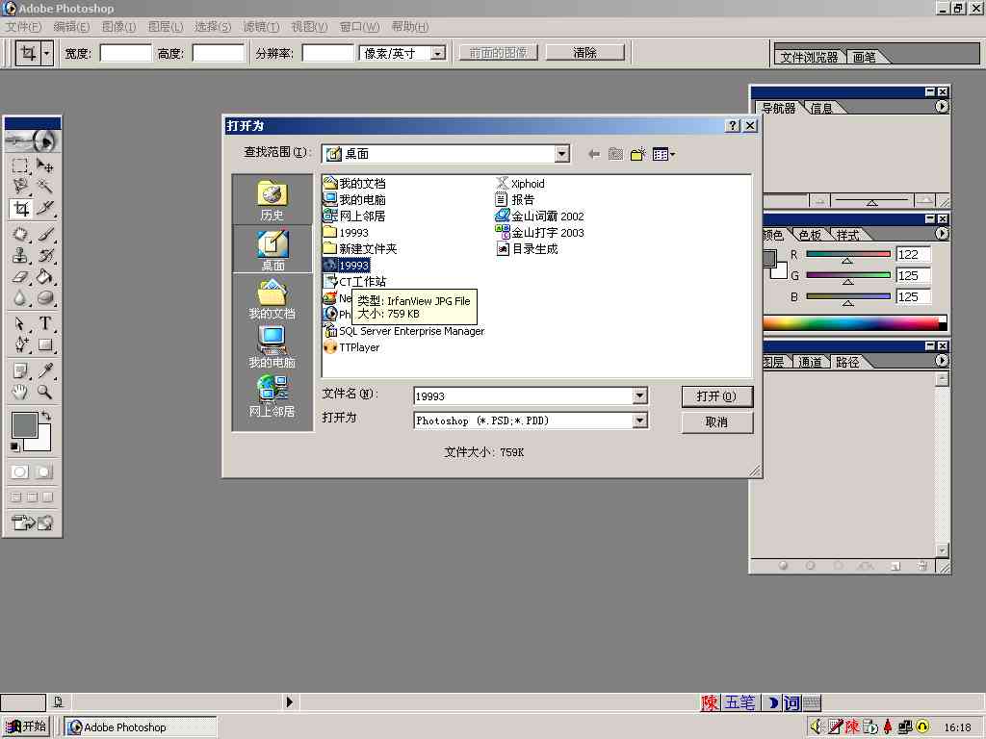Select the Notes tool
This screenshot has width=986, height=739.
(x=20, y=370)
